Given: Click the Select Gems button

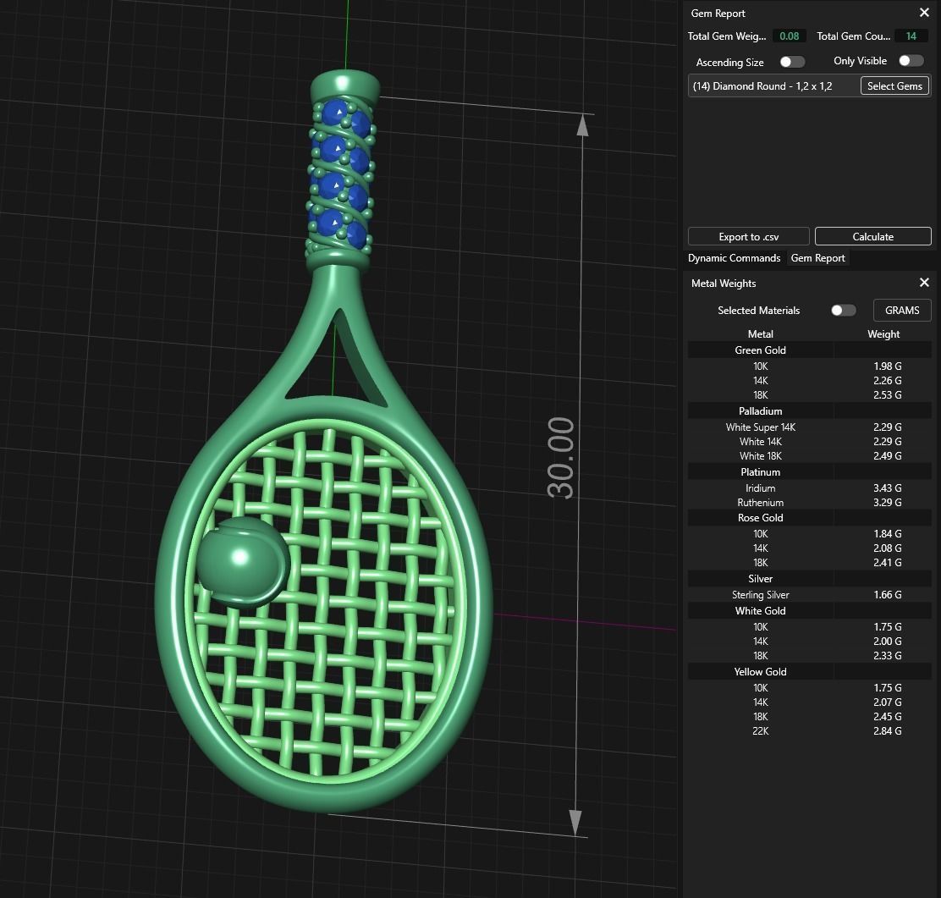Looking at the screenshot, I should (894, 85).
